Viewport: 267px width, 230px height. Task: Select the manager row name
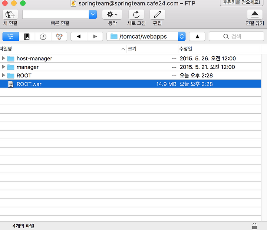[x=27, y=67]
